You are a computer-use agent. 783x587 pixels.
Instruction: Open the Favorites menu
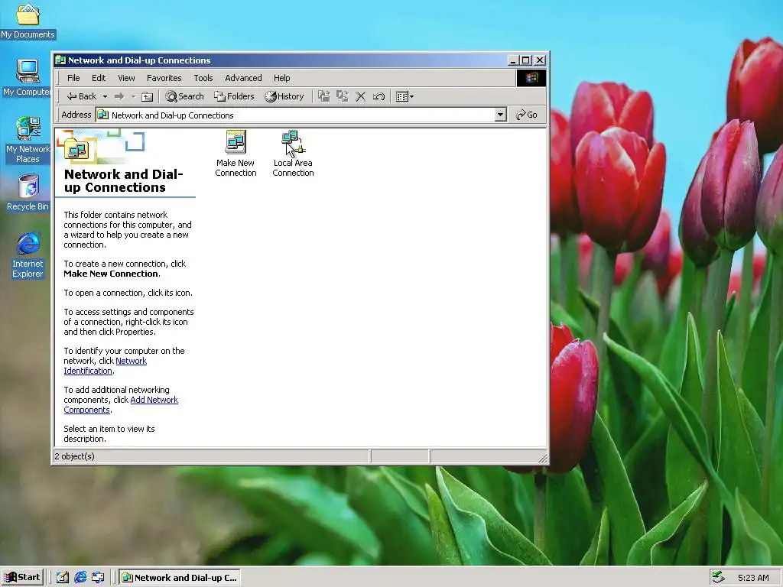pyautogui.click(x=164, y=78)
